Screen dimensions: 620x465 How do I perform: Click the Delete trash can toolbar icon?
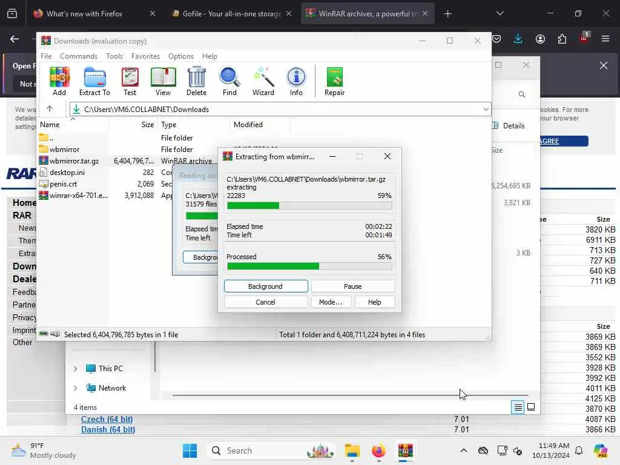(197, 82)
